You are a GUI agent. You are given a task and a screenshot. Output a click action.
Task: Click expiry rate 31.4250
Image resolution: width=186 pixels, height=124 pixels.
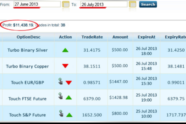pos(176,50)
